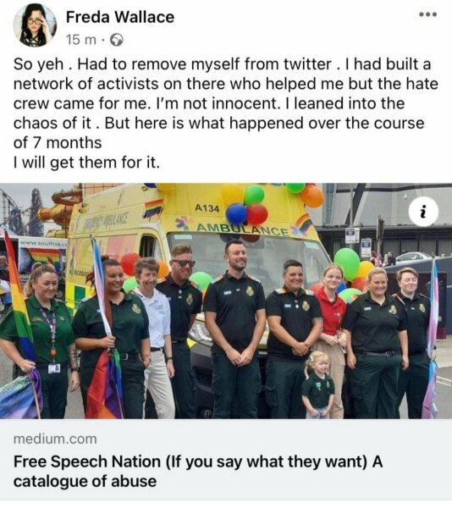Open the ambulance crew preview photo

[x=226, y=301]
